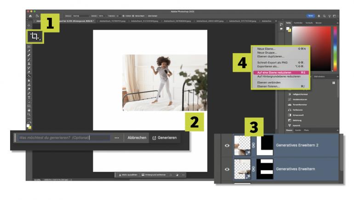Click the foreground color swatch in the Farbe panel
The width and height of the screenshot is (354, 200).
[x=288, y=28]
